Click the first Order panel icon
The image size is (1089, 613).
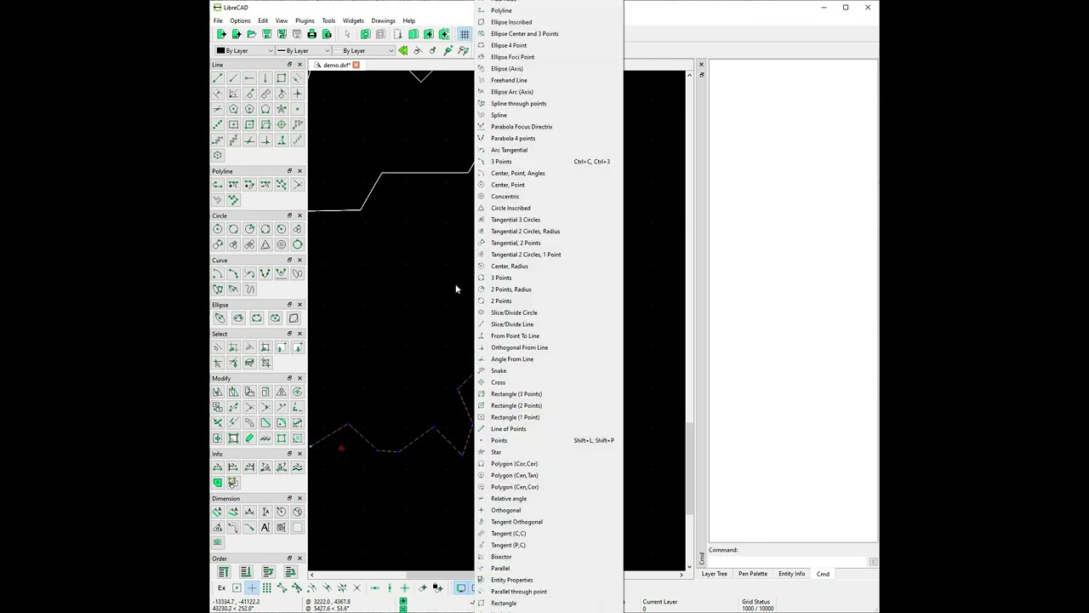click(x=223, y=572)
